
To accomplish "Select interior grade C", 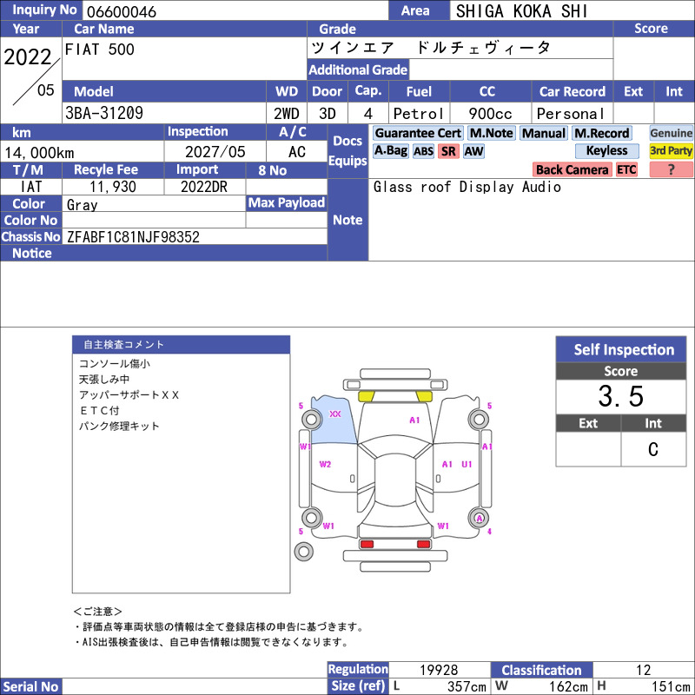I will click(653, 449).
